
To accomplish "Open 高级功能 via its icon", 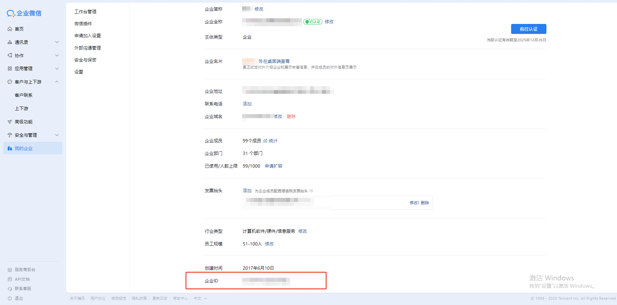I will click(10, 122).
